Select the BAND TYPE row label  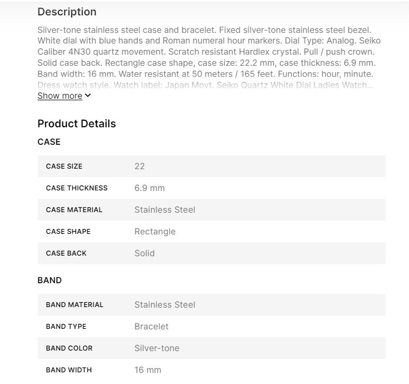click(66, 326)
